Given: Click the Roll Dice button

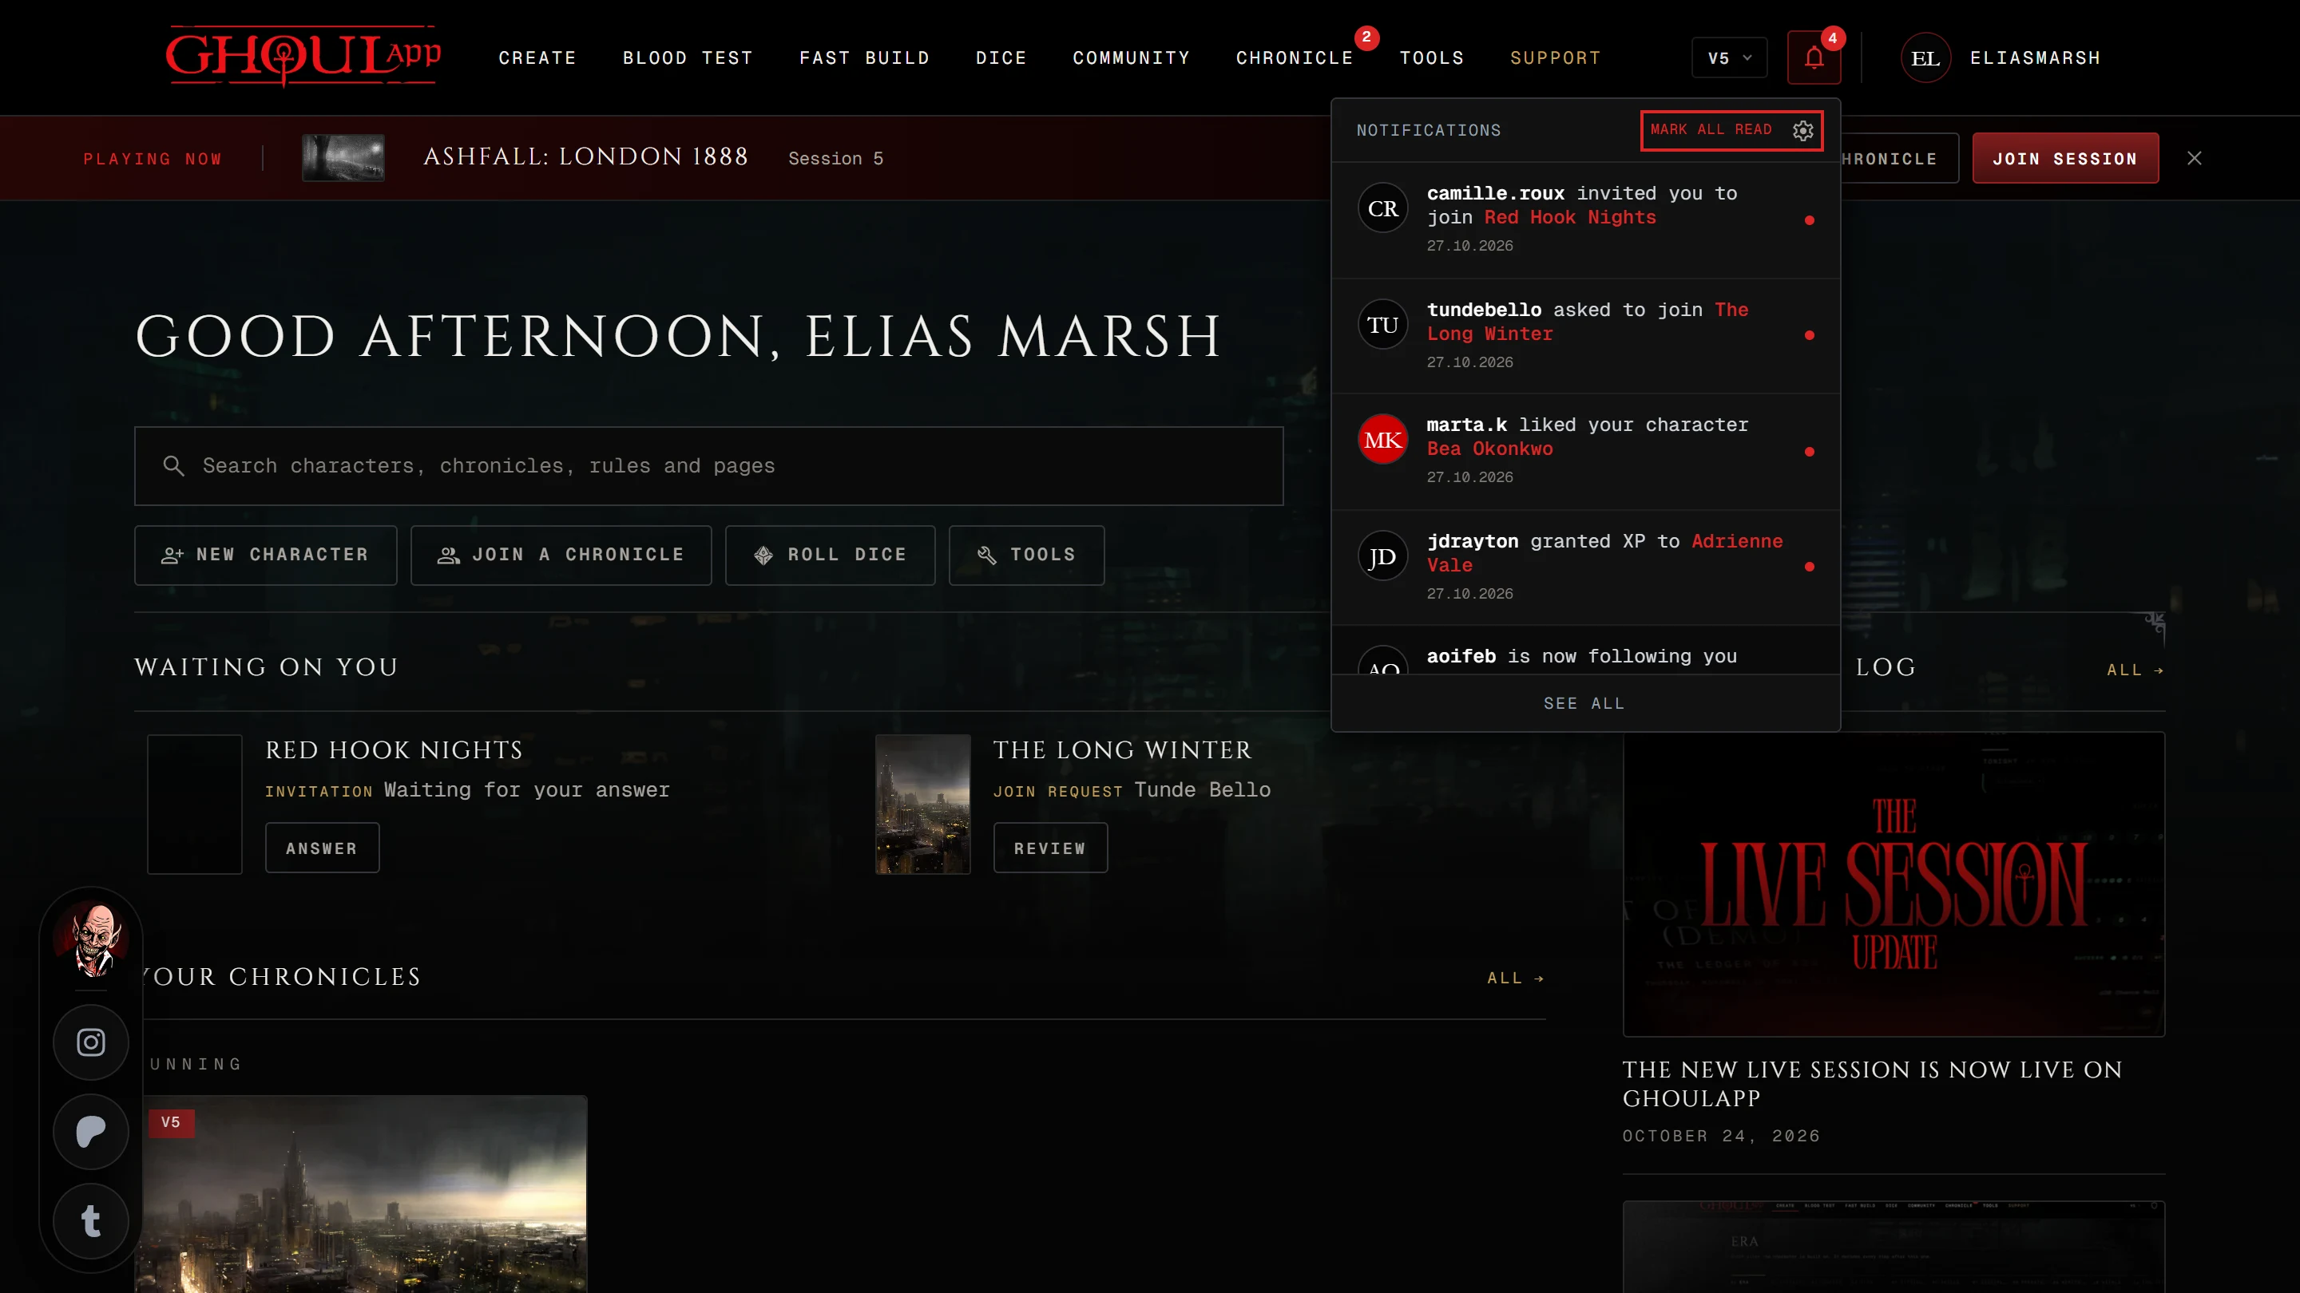Looking at the screenshot, I should (830, 555).
